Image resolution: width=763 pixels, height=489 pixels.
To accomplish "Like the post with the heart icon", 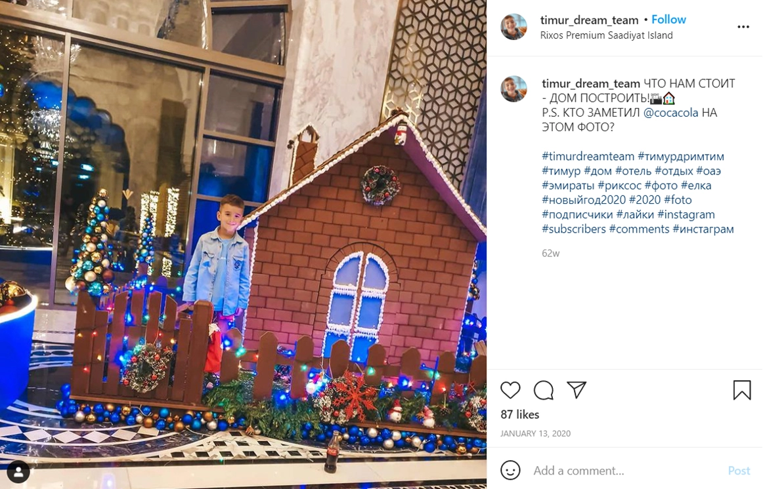I will [x=510, y=390].
